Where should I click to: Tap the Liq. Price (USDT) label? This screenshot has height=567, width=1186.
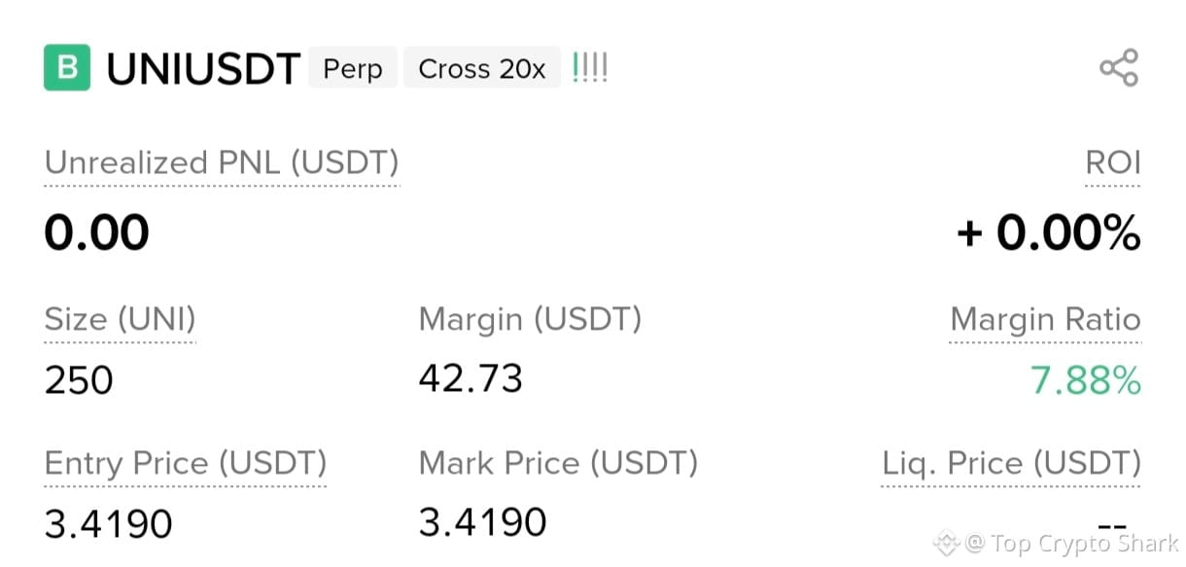(1011, 464)
